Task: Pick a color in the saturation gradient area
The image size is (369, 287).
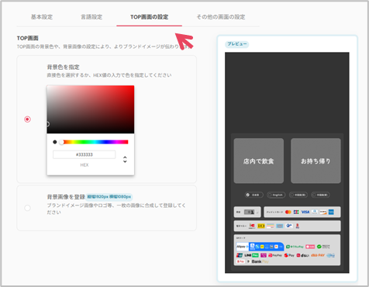Action: (91, 109)
